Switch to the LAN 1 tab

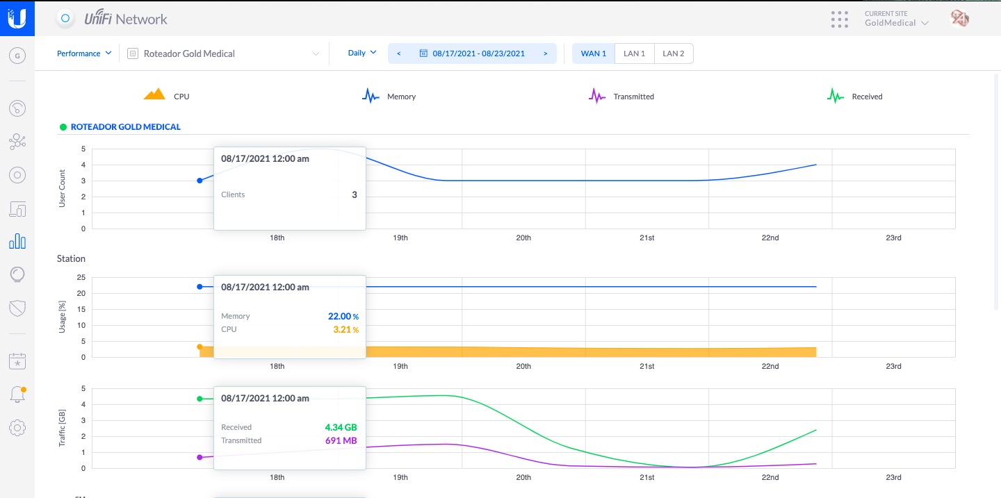[x=634, y=53]
